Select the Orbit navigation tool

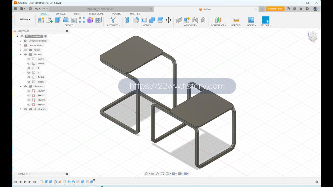[146, 174]
